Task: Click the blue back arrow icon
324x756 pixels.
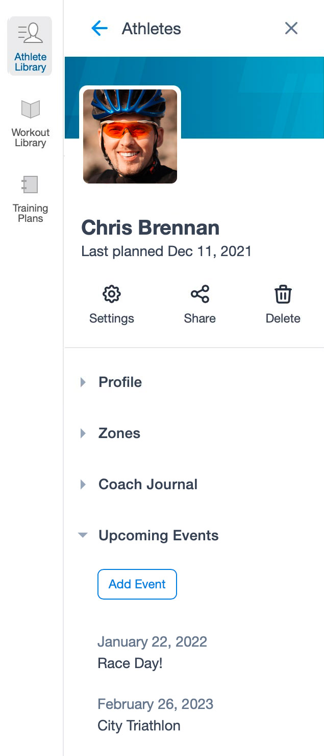Action: tap(99, 29)
